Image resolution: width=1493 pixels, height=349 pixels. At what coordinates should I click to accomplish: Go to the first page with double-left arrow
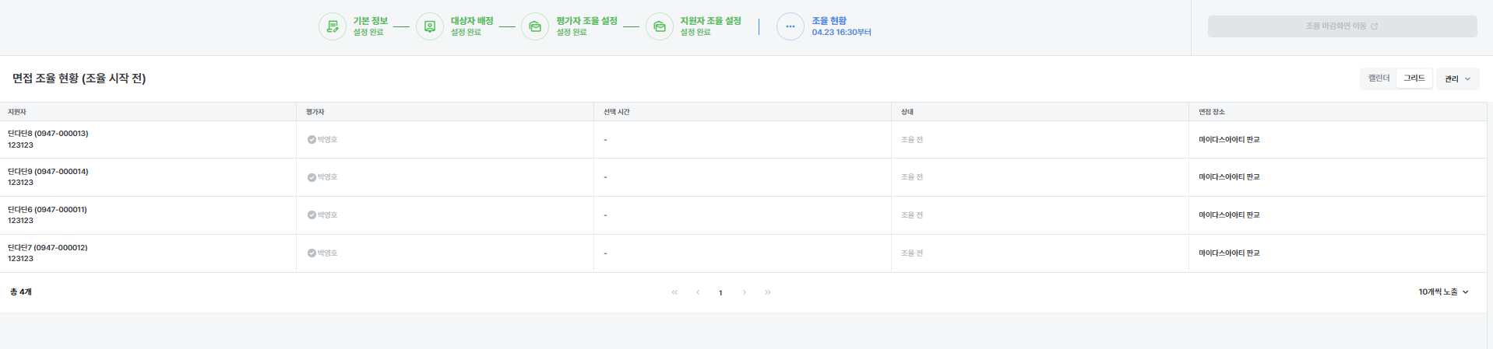pyautogui.click(x=674, y=292)
